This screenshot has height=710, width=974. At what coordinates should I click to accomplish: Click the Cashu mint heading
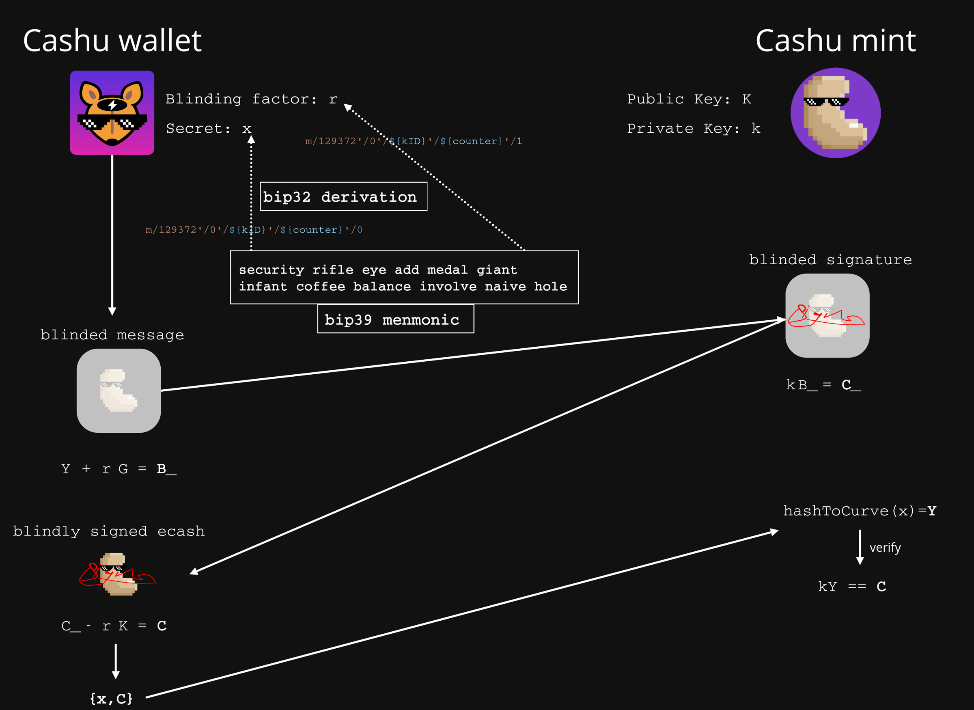click(x=835, y=41)
